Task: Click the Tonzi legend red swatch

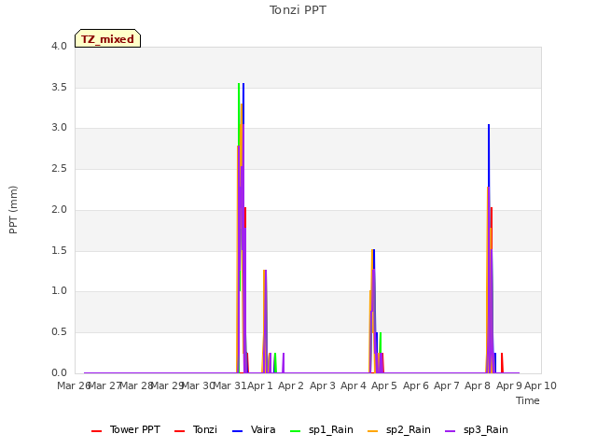Action: [179, 431]
